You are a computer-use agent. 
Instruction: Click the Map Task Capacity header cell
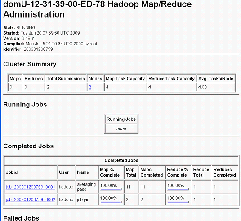[x=125, y=79]
